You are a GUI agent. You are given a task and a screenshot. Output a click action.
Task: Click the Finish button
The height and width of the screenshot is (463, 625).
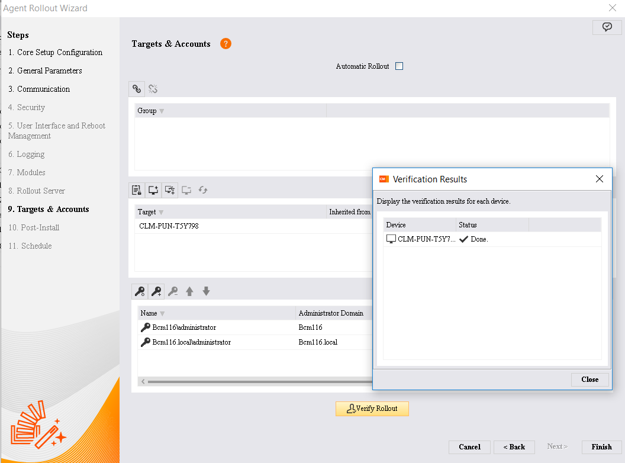coord(601,446)
